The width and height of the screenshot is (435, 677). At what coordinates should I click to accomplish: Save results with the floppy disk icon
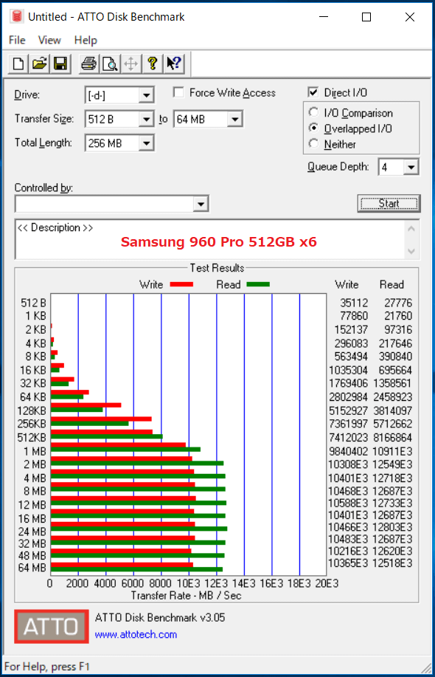(x=60, y=64)
